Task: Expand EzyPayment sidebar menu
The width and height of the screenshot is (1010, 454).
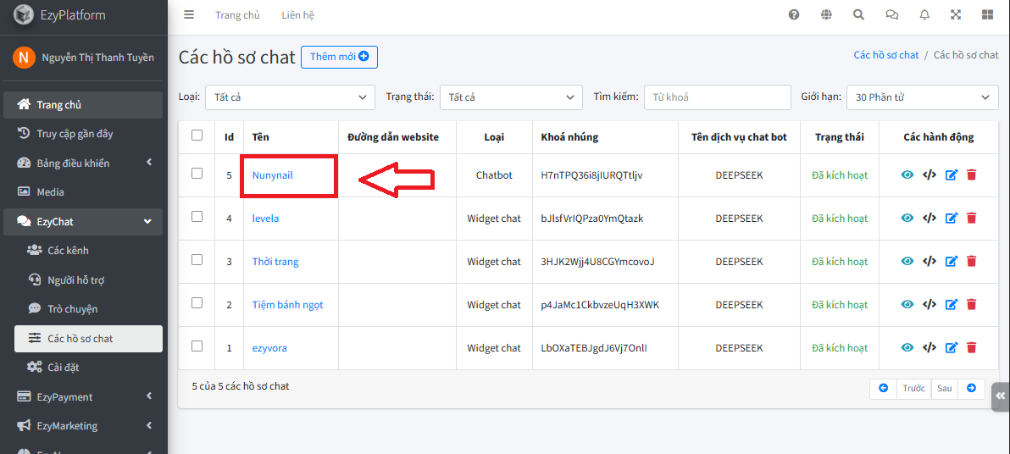Action: point(84,396)
